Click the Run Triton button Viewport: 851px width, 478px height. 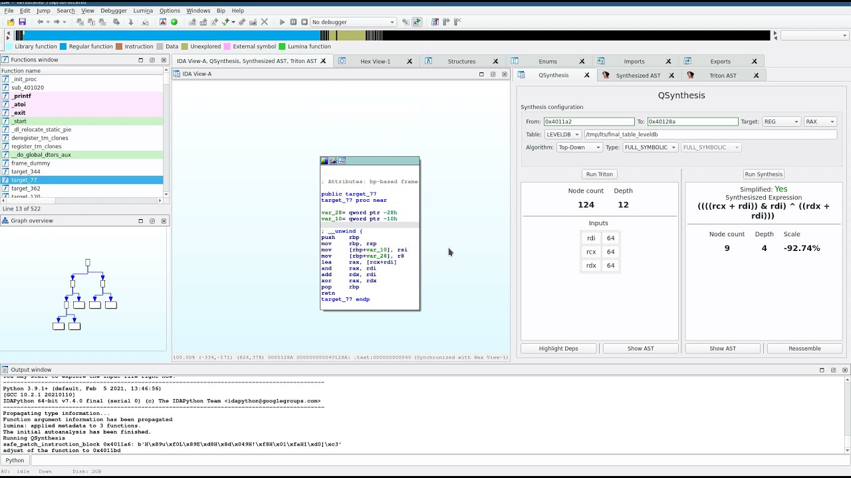[599, 174]
